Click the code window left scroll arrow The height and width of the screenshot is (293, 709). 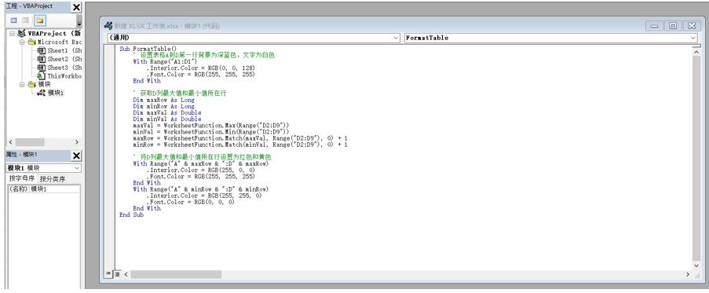coord(126,274)
